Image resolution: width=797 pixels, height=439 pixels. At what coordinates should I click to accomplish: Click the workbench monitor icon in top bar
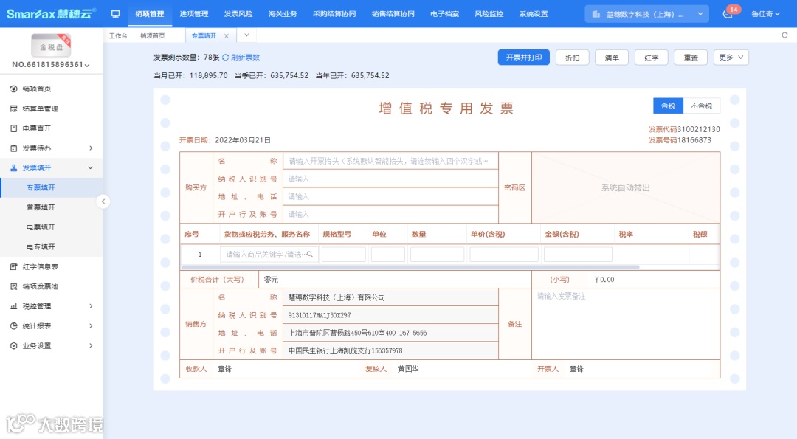(x=115, y=14)
